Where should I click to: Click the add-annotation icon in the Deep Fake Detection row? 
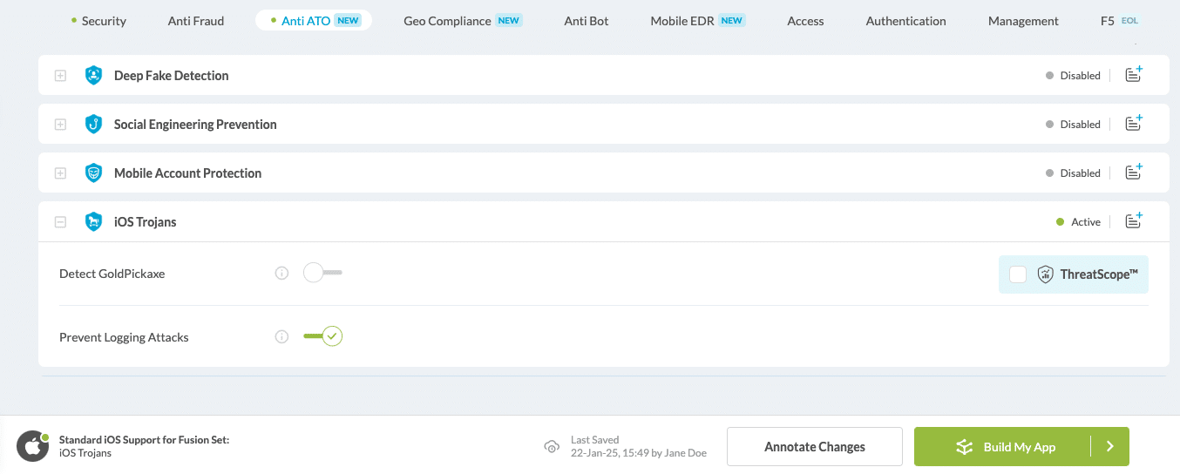coord(1133,75)
